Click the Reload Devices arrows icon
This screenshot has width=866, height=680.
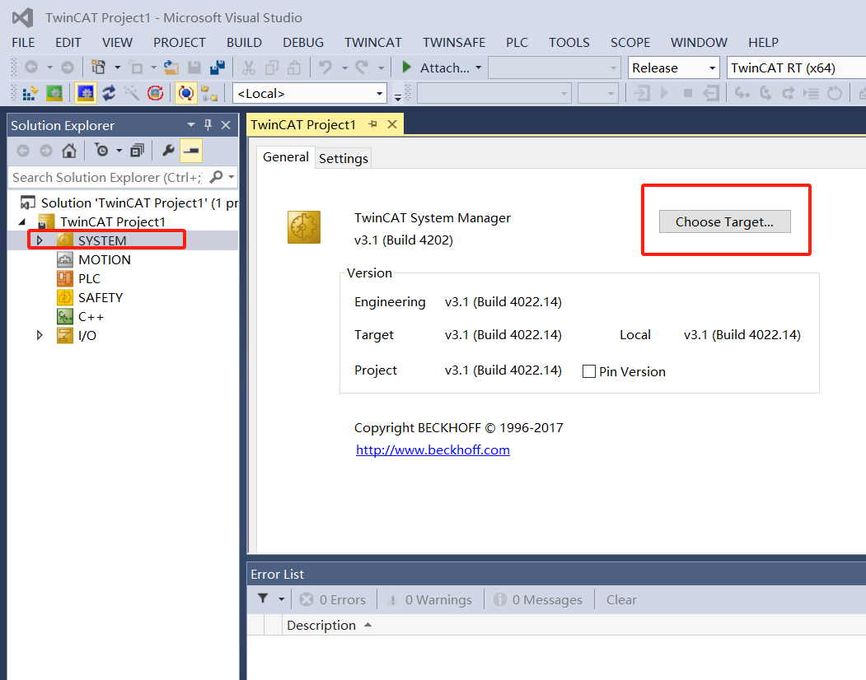coord(109,93)
